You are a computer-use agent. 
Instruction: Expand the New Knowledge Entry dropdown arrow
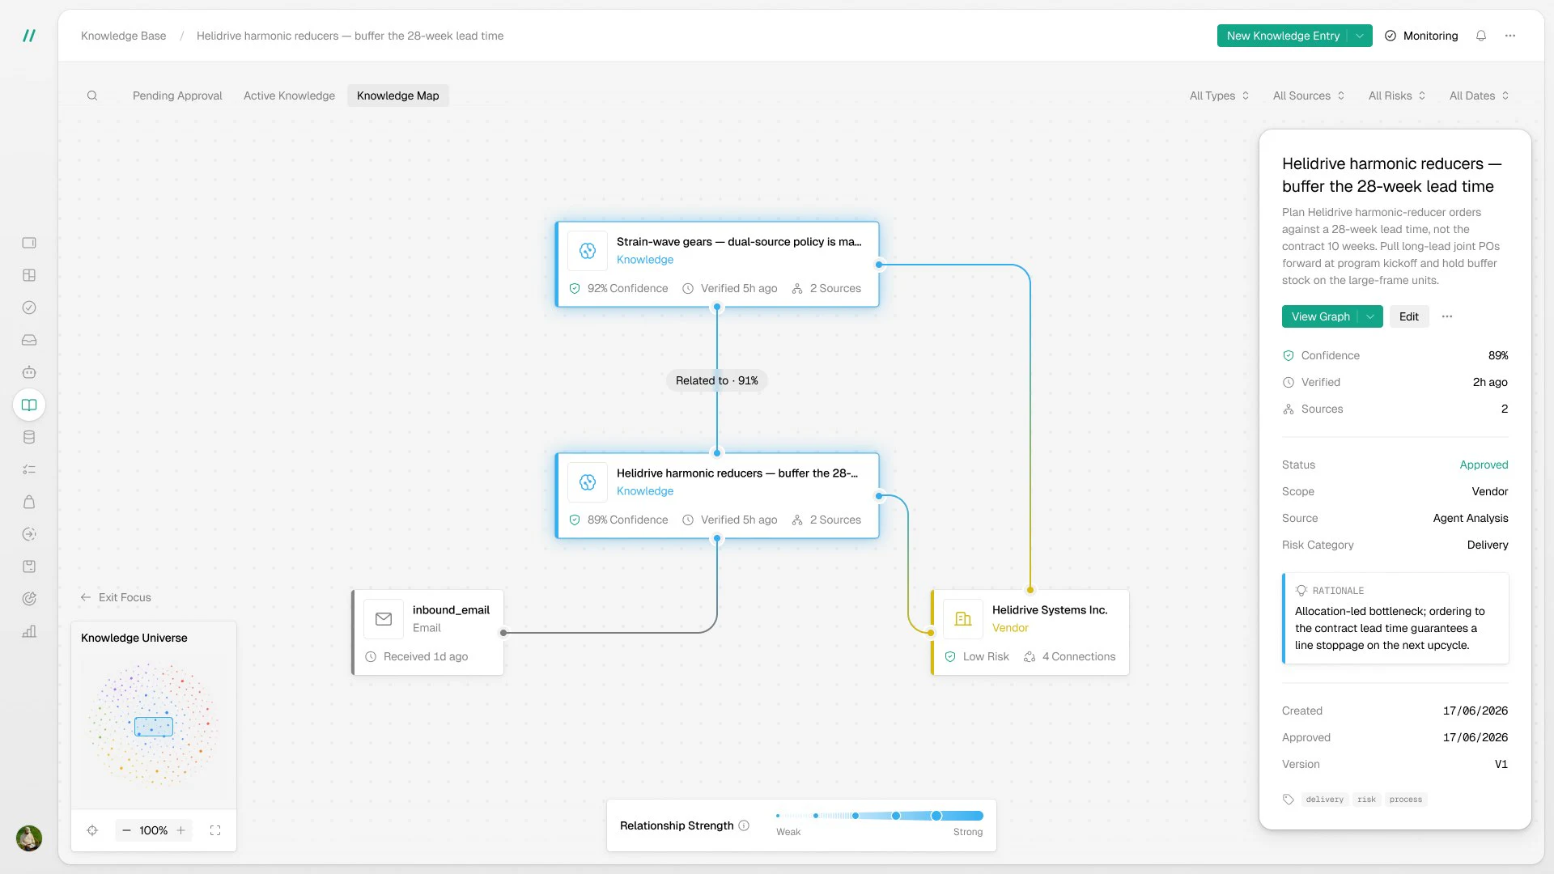[x=1361, y=36]
